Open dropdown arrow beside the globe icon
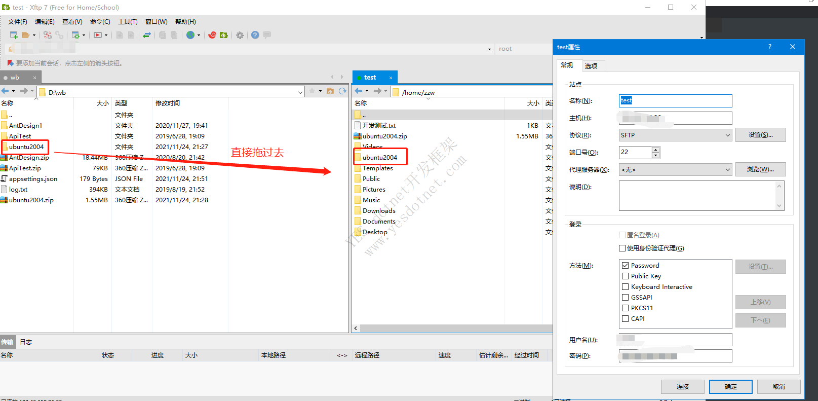The width and height of the screenshot is (818, 401). tap(199, 35)
